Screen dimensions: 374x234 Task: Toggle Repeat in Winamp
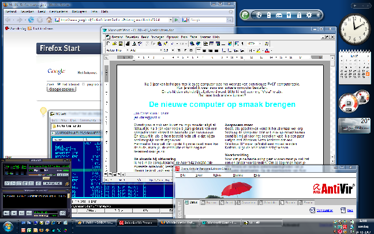[x=58, y=183]
